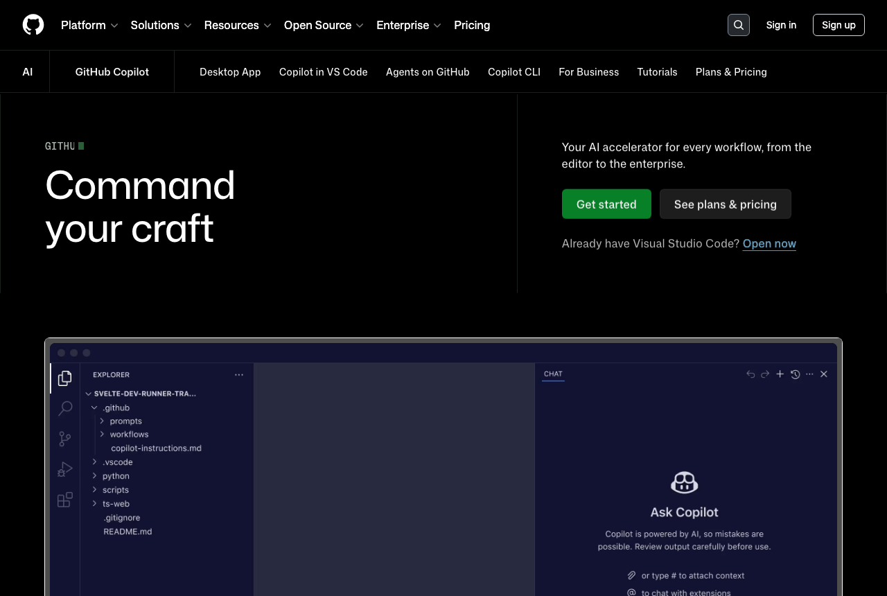Expand the Platform dropdown menu
The width and height of the screenshot is (887, 596).
[89, 25]
